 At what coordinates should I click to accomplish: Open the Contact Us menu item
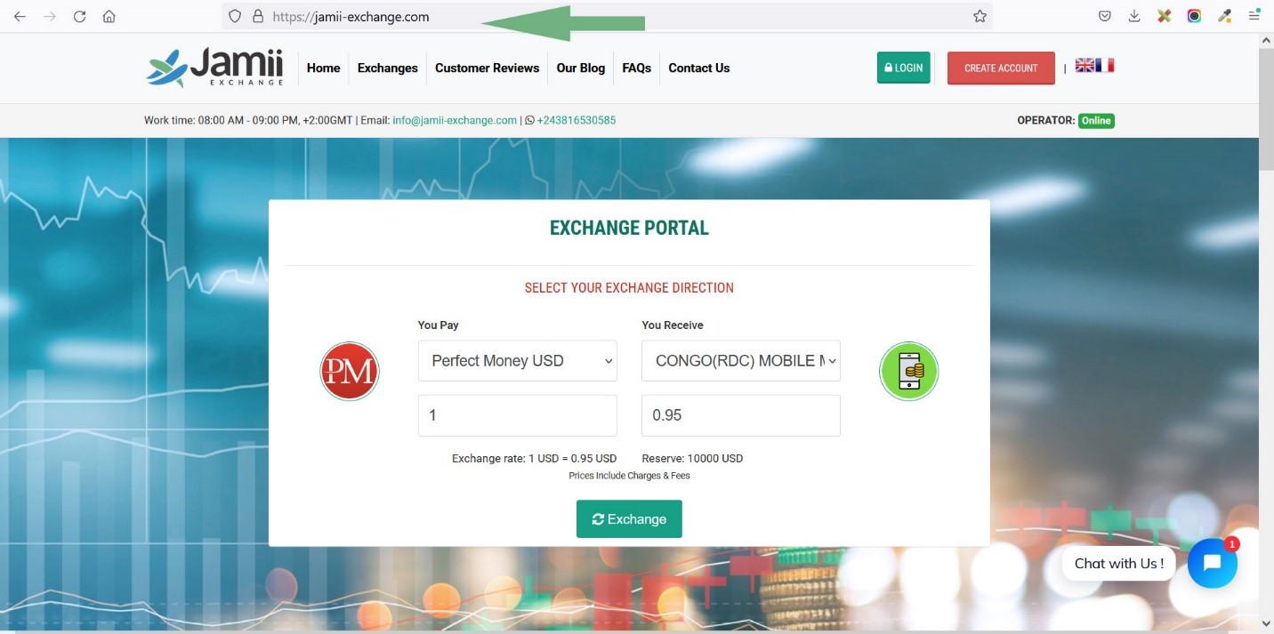click(699, 68)
